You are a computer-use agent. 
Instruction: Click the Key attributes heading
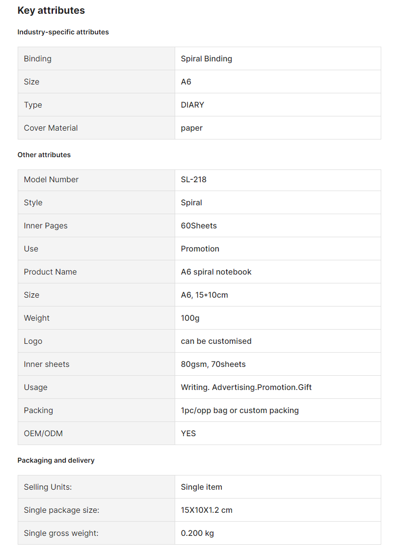[51, 11]
